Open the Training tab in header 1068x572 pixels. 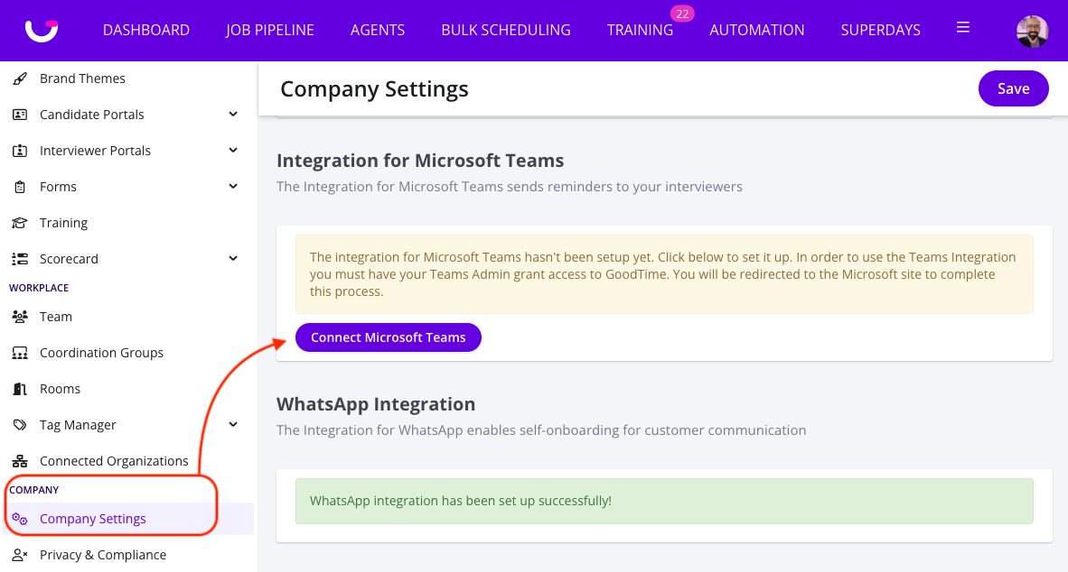point(641,31)
